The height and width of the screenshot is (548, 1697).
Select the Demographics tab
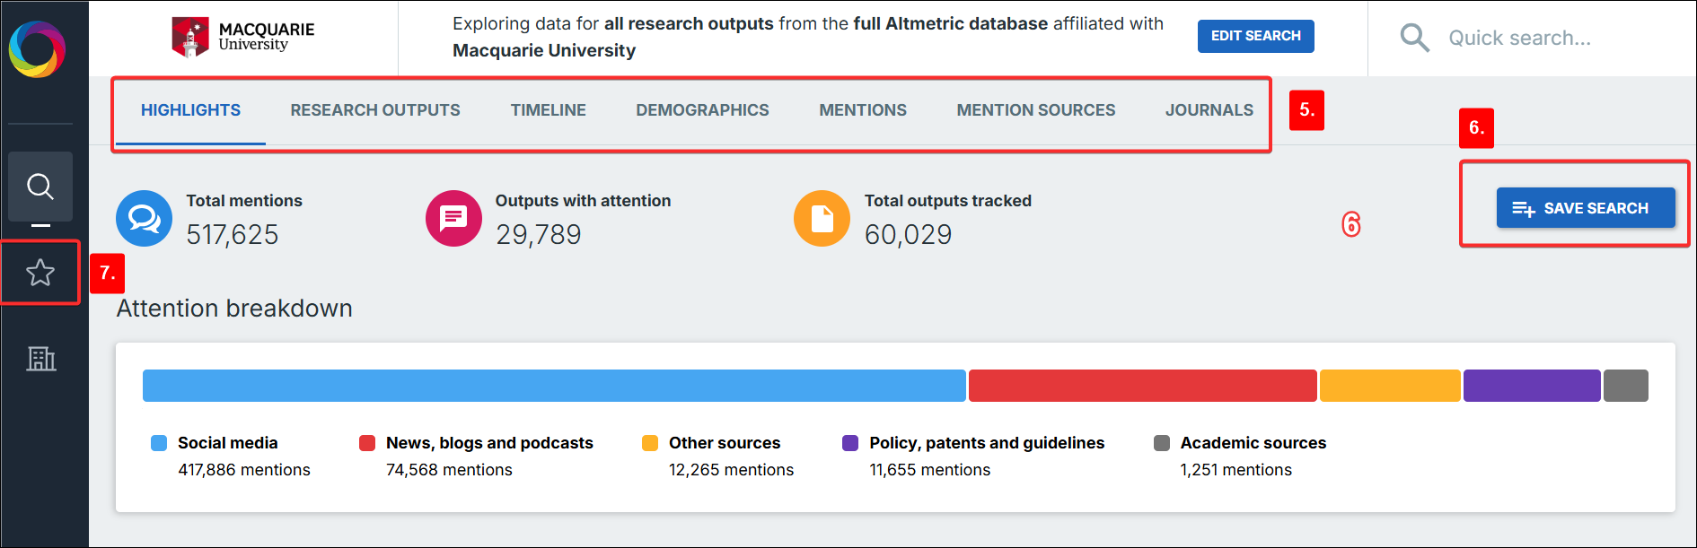point(702,110)
